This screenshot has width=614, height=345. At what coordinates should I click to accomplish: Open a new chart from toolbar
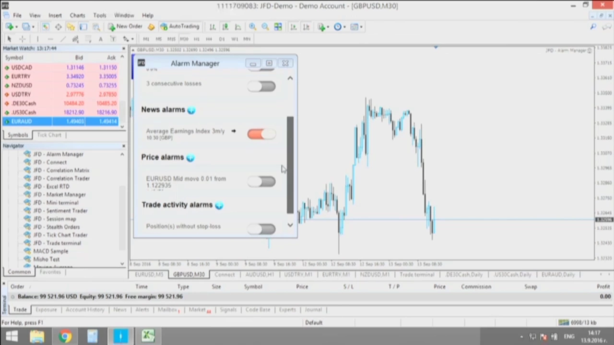(x=9, y=27)
